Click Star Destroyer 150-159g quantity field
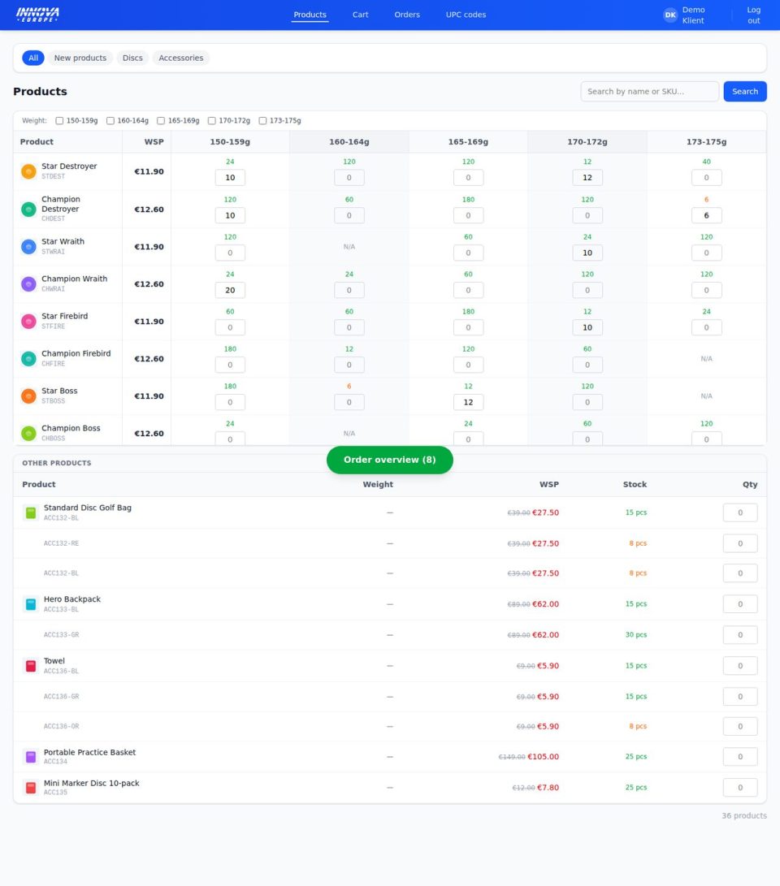 [x=230, y=177]
